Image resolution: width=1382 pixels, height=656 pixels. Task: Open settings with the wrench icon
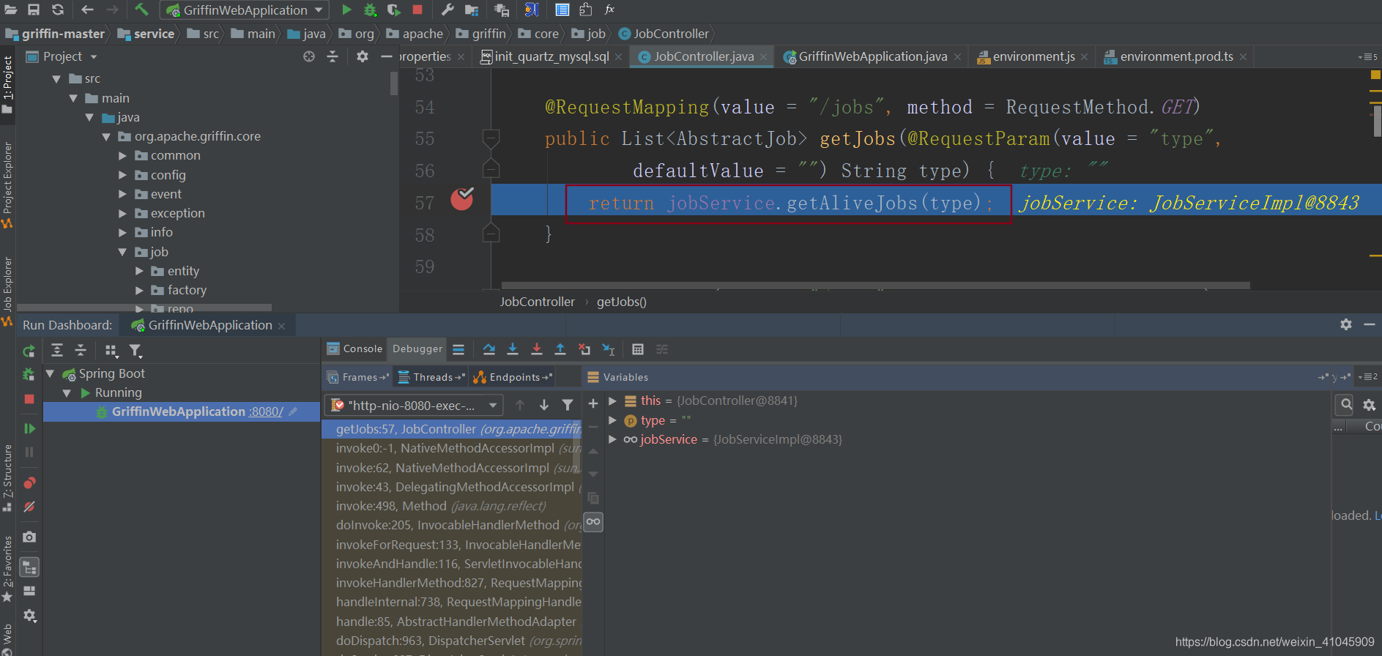(447, 10)
